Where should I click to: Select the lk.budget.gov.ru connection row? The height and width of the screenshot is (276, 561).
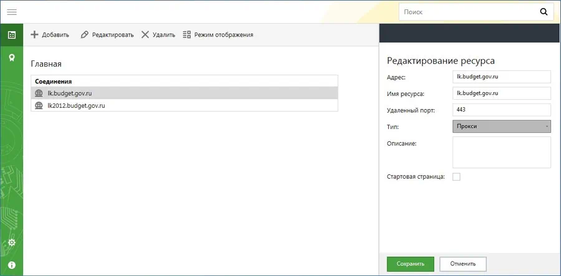pos(185,93)
